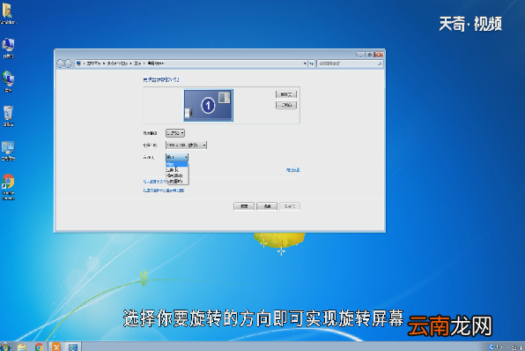Switch to the Control Panel taskbar button

click(73, 347)
